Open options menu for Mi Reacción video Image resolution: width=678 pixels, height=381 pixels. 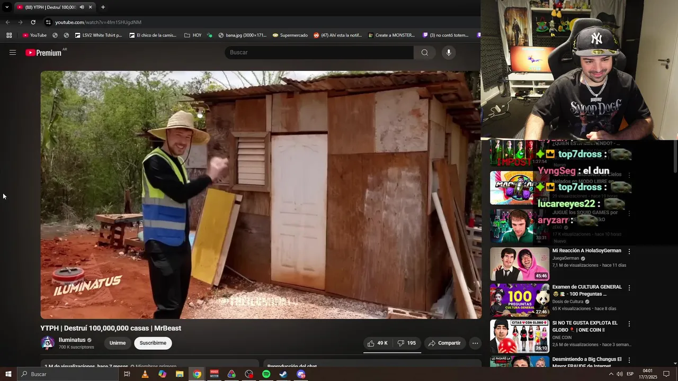[629, 252]
